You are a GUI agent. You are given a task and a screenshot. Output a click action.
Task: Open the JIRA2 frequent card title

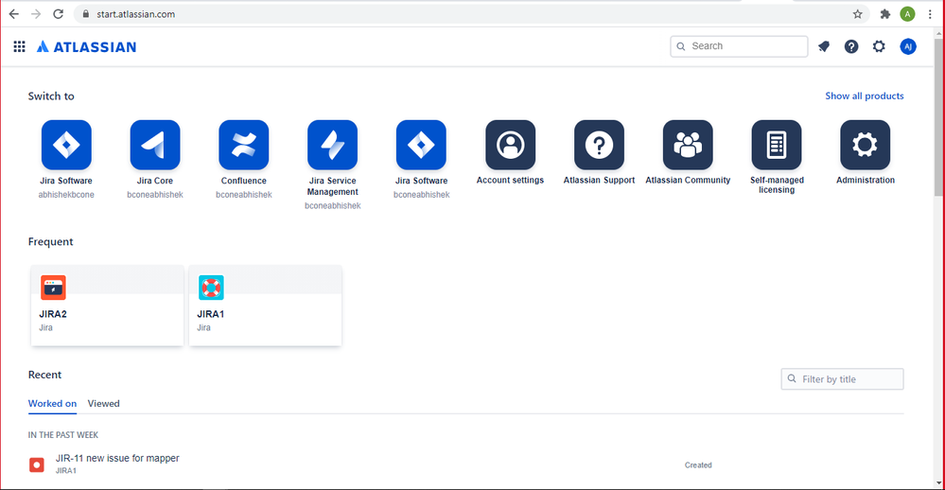click(53, 314)
